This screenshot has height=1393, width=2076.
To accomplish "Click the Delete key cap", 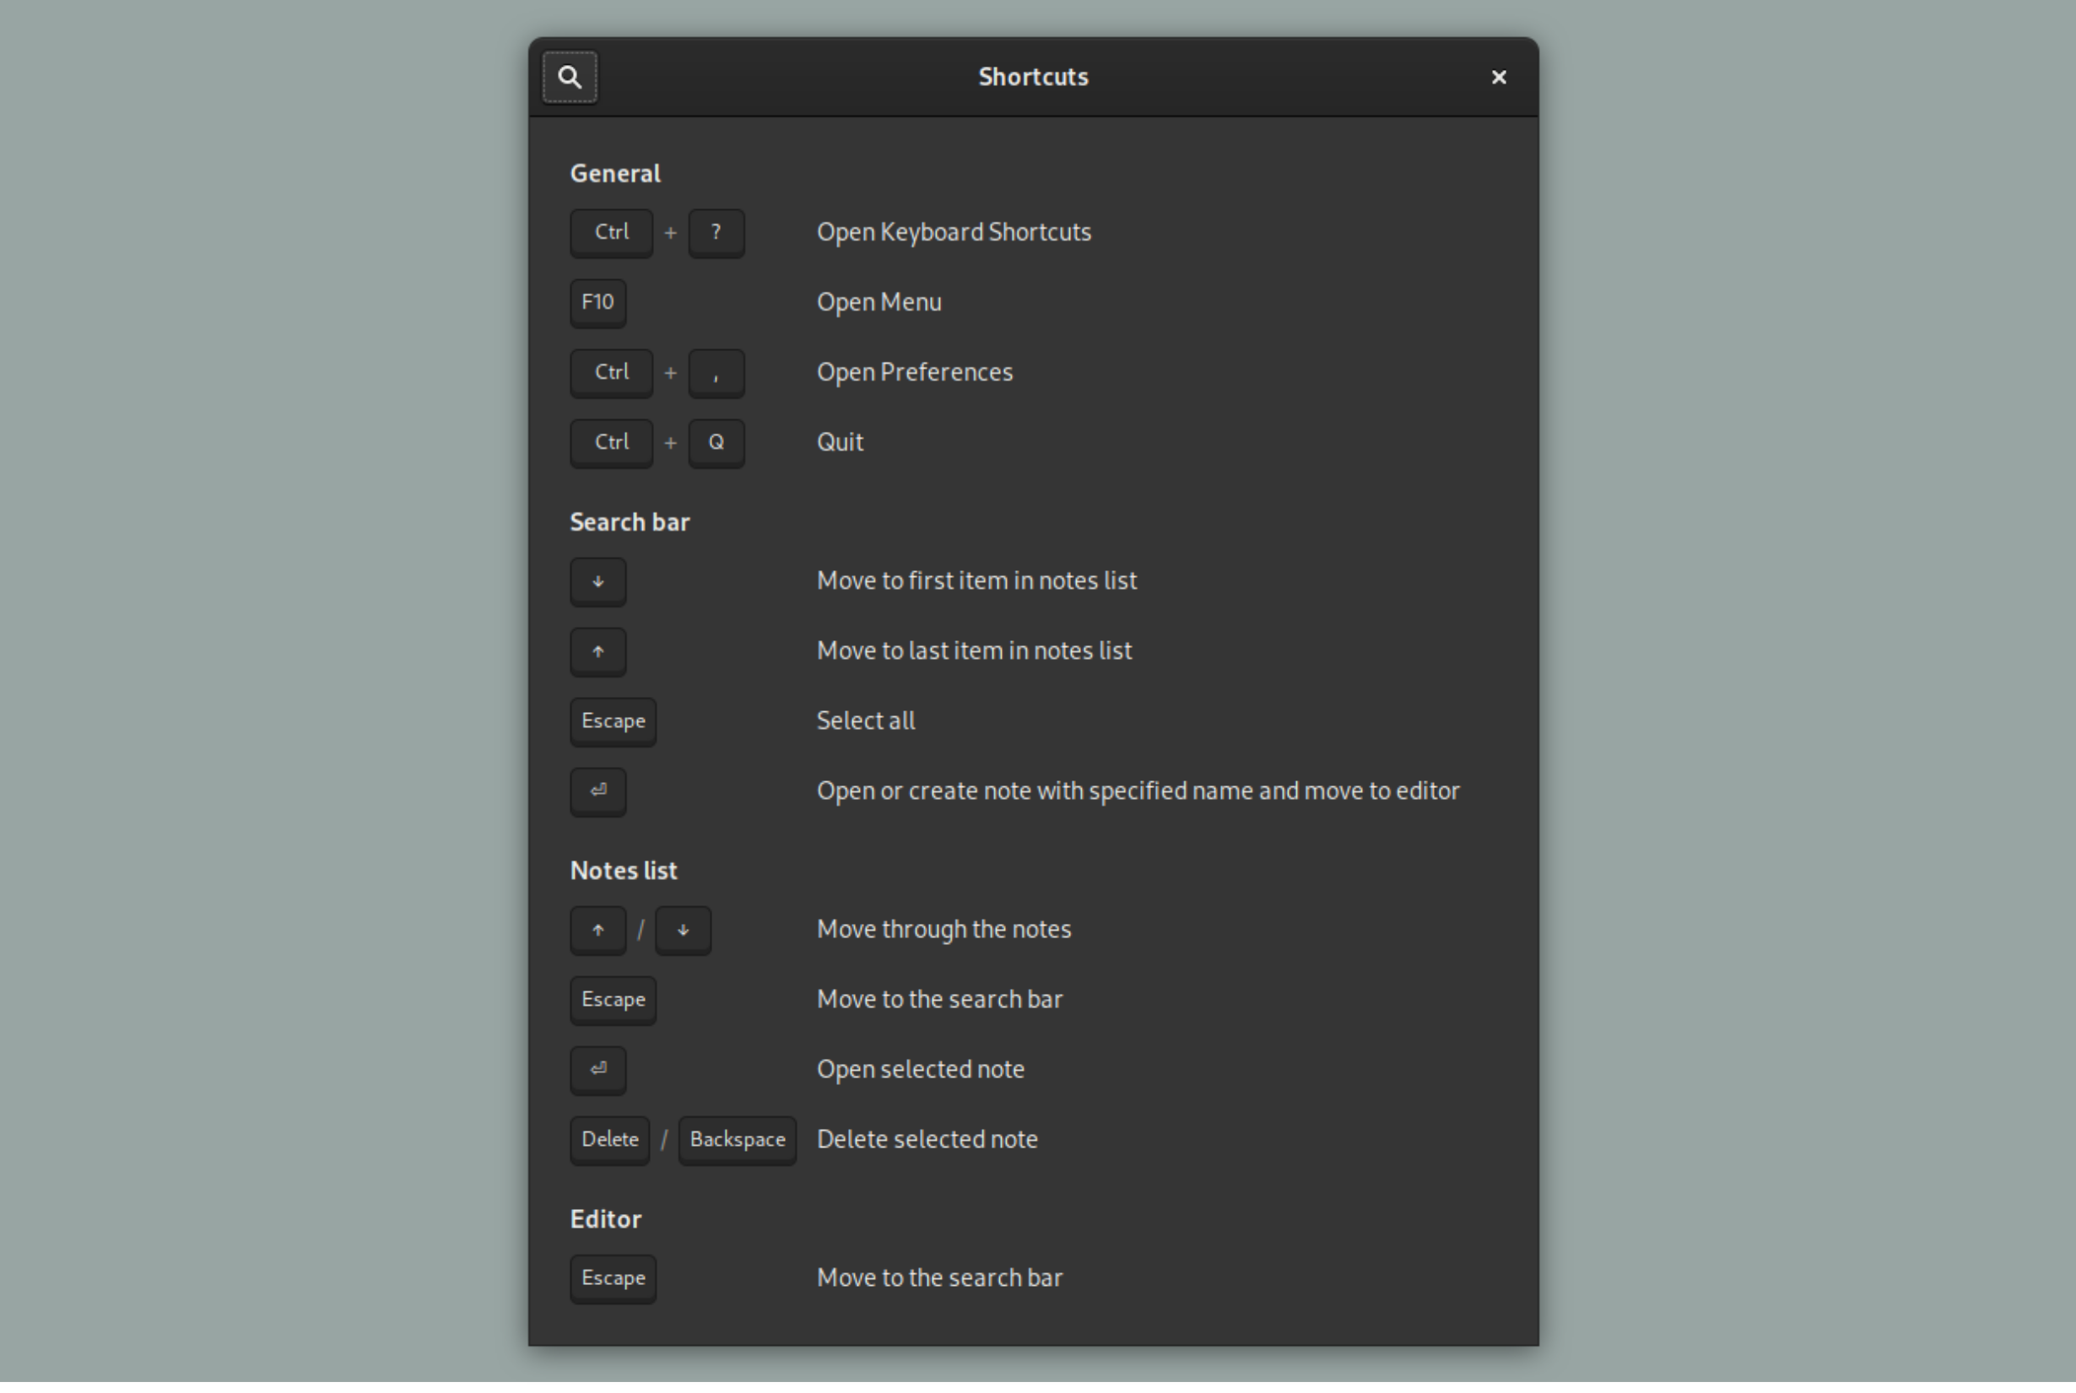I will [x=609, y=1141].
